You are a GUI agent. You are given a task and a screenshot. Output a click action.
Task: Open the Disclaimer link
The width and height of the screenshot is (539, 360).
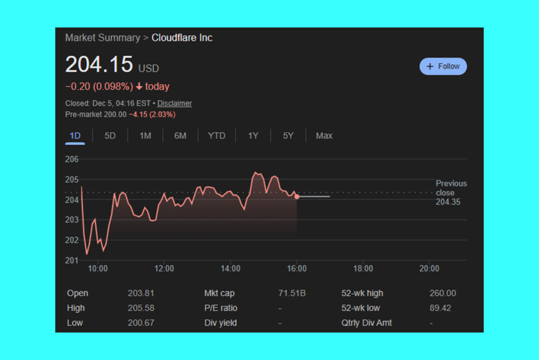tap(174, 103)
